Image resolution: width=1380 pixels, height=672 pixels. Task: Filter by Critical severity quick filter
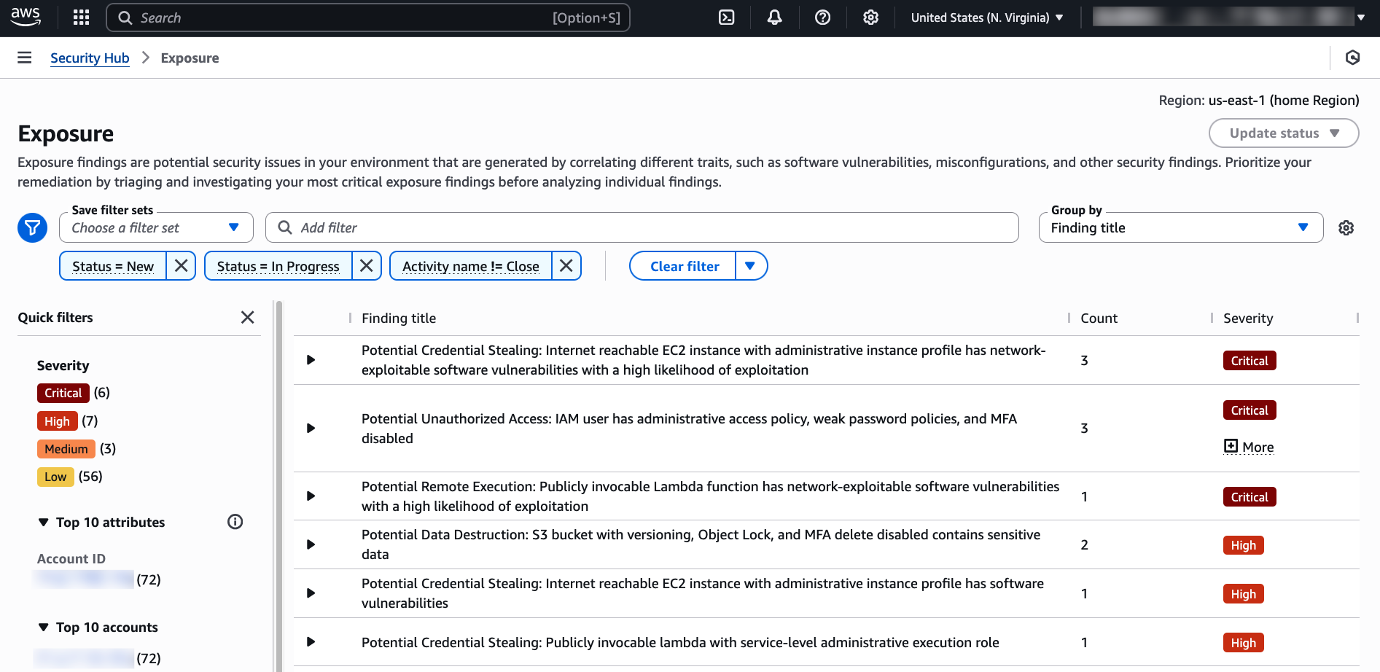coord(63,393)
